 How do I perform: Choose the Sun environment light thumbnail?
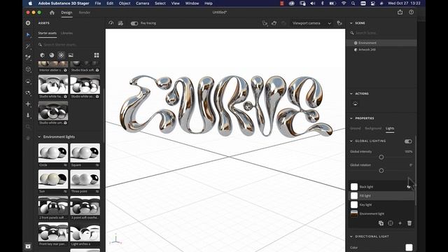(x=53, y=179)
